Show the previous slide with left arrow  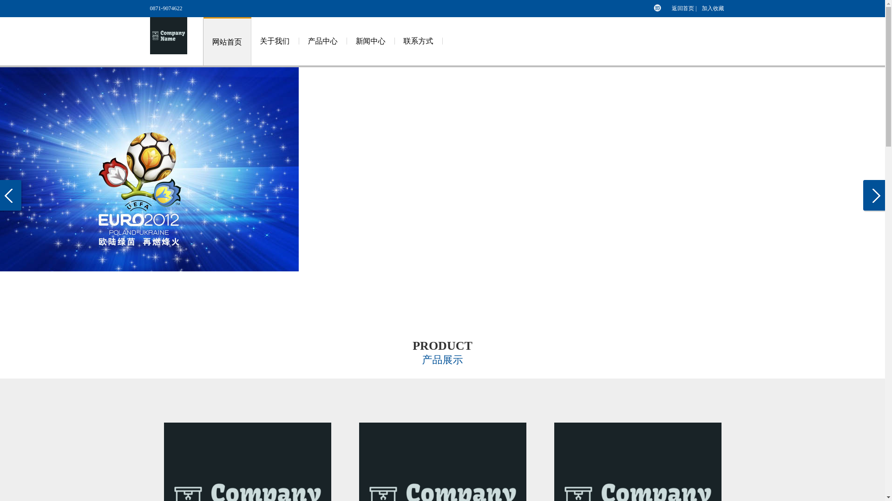click(x=10, y=195)
